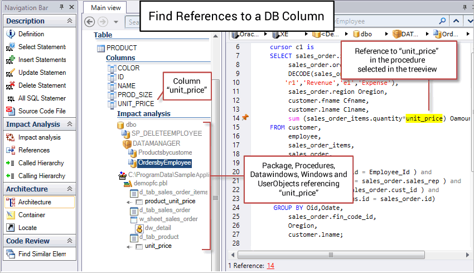Click the horizontal scrollbar thumb in code pane
474x273 pixels.
point(331,255)
